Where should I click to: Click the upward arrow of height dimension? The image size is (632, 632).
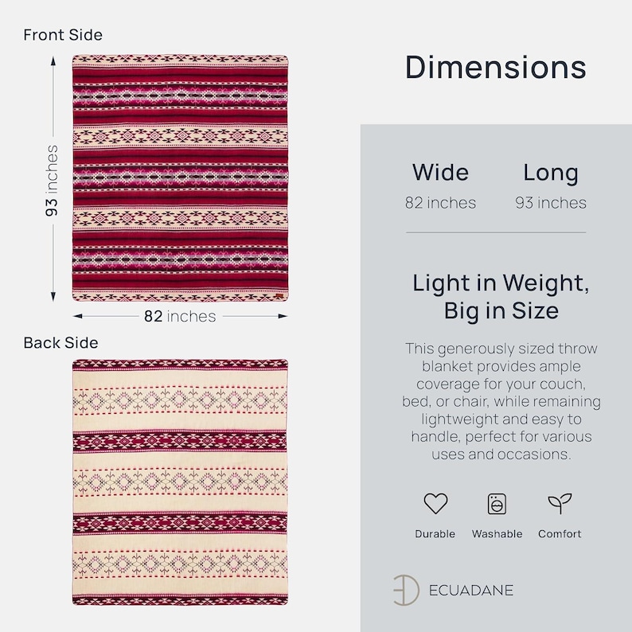click(x=53, y=61)
